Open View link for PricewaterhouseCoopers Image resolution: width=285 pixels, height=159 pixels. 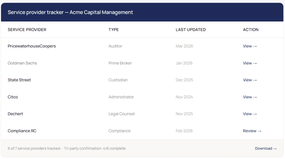point(250,46)
